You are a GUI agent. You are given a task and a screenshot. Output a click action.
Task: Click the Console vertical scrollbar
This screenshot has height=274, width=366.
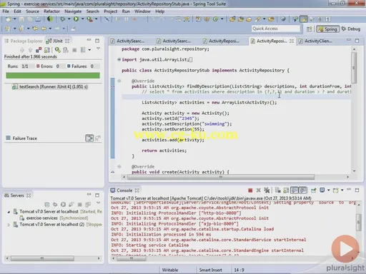358,223
